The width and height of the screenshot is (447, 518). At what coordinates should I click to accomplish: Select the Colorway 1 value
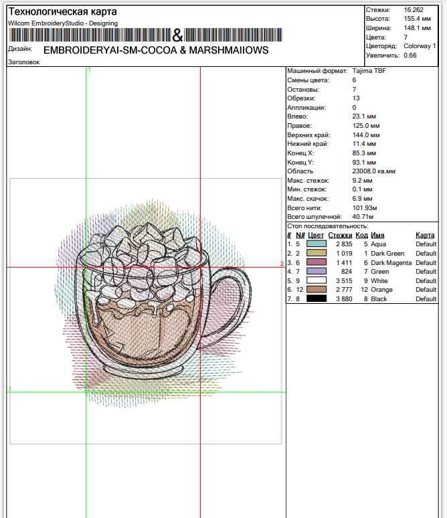coord(419,46)
